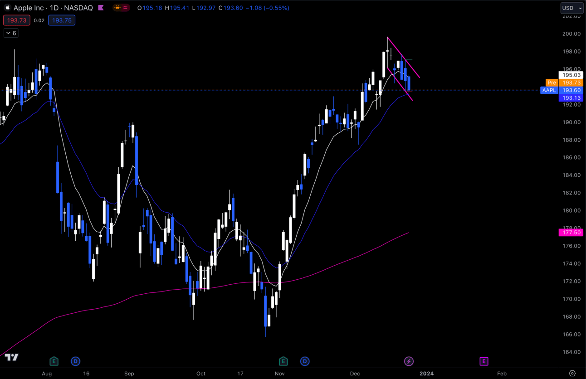Click the blue AAPL 193.60 price label

click(x=562, y=90)
